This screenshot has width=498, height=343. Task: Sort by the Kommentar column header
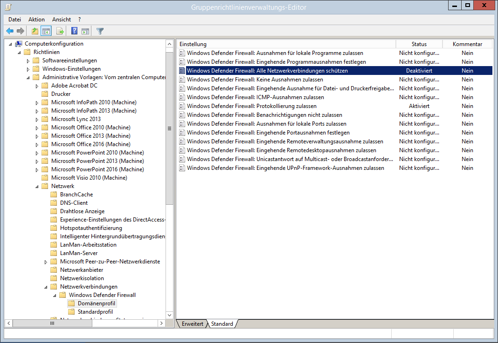click(467, 44)
